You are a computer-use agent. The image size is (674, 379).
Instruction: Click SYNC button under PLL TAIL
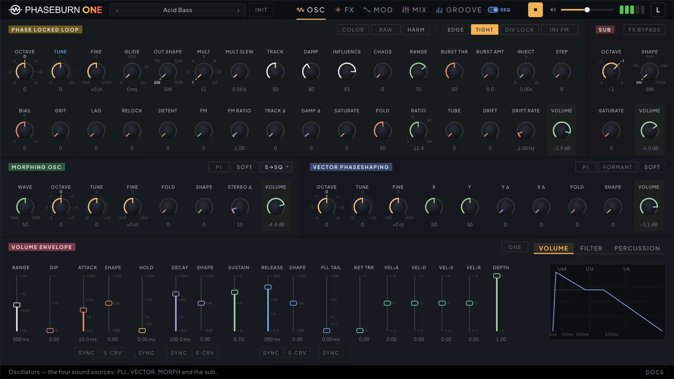tap(331, 353)
